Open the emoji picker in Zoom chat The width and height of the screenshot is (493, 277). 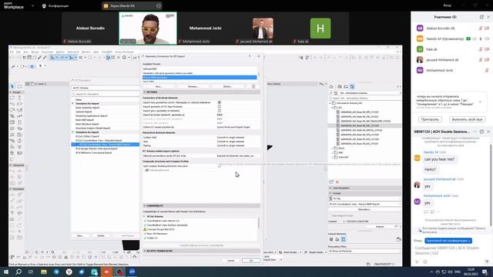tap(425, 262)
